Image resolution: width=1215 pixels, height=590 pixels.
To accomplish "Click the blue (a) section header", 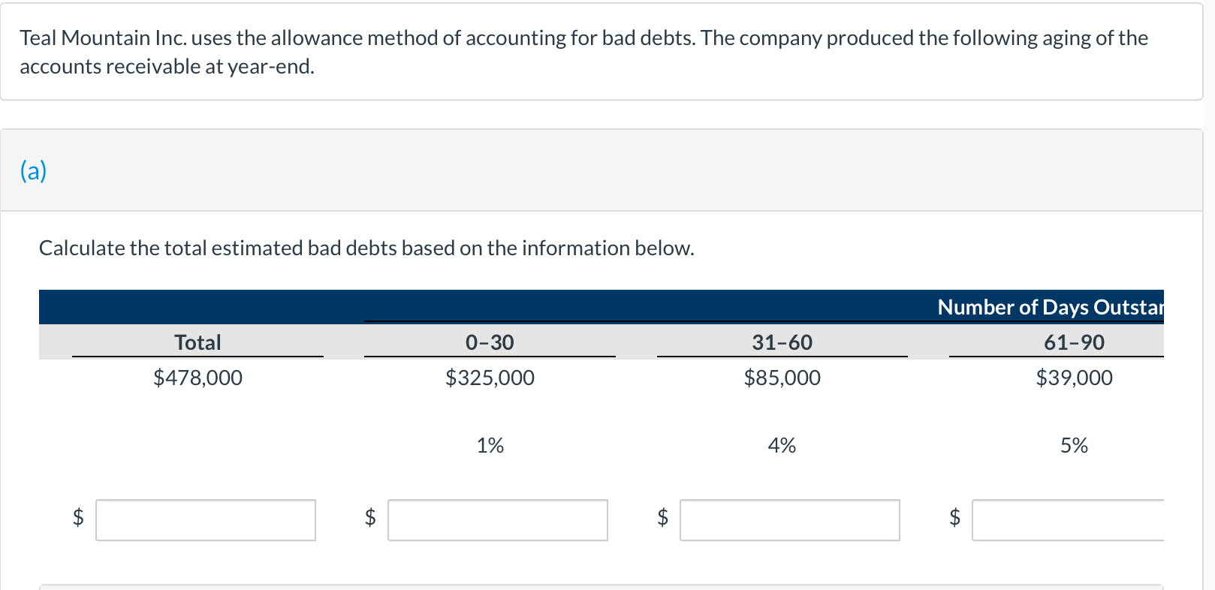I will coord(33,170).
